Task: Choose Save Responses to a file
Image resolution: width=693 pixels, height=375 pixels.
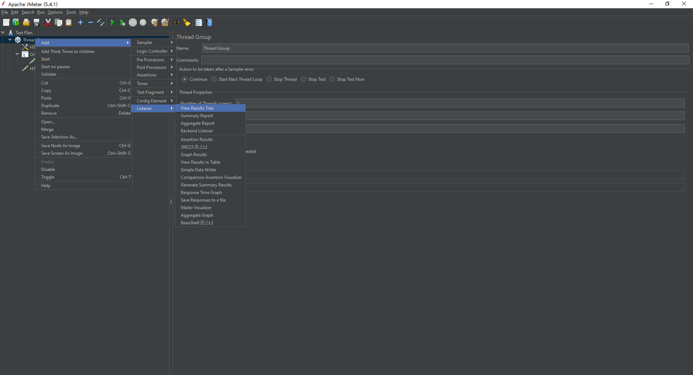Action: (x=210, y=200)
